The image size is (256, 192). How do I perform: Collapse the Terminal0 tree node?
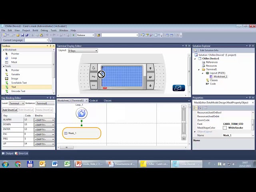click(x=199, y=70)
